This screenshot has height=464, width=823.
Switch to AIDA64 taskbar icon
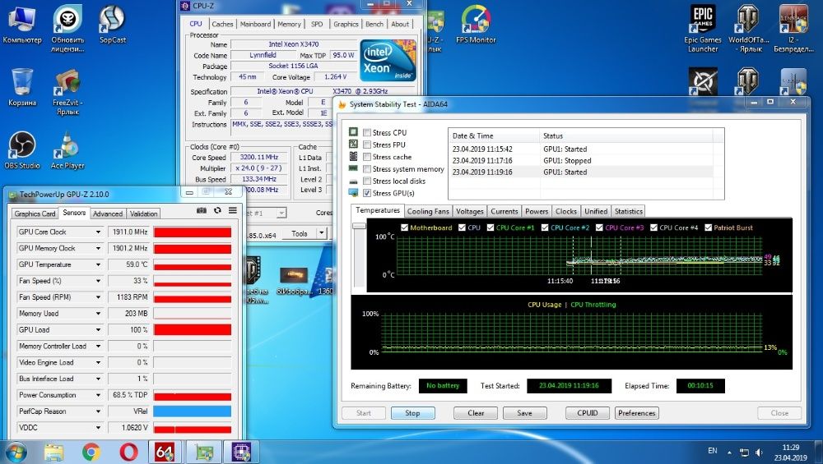pyautogui.click(x=165, y=452)
